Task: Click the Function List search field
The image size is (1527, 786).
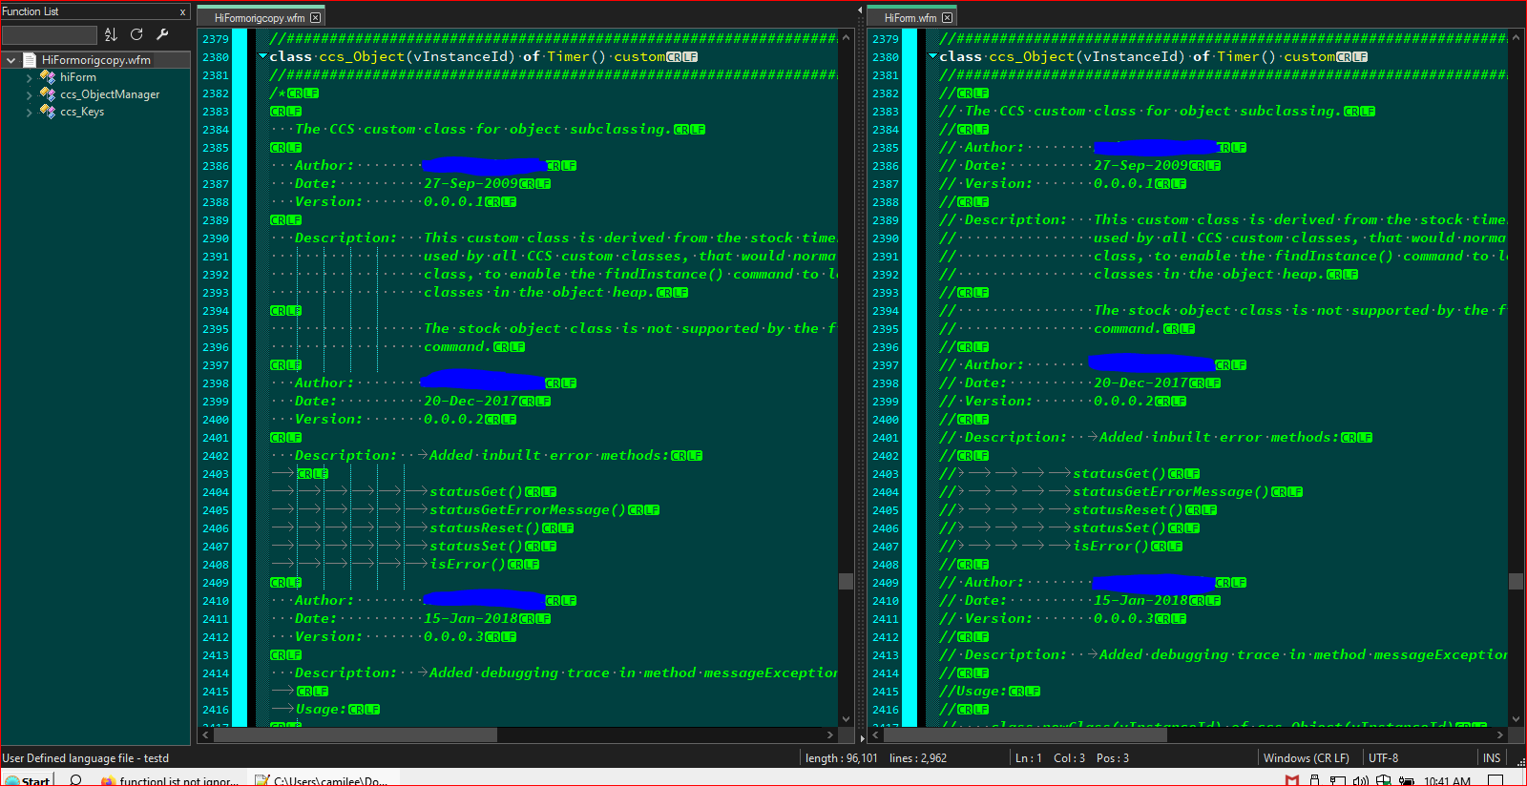Action: point(50,35)
